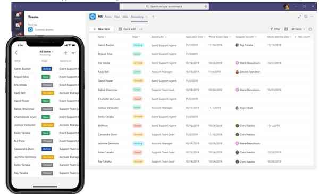Click the Teams heading in the left panel
Viewport: 319px width, 194px height.
[33, 17]
